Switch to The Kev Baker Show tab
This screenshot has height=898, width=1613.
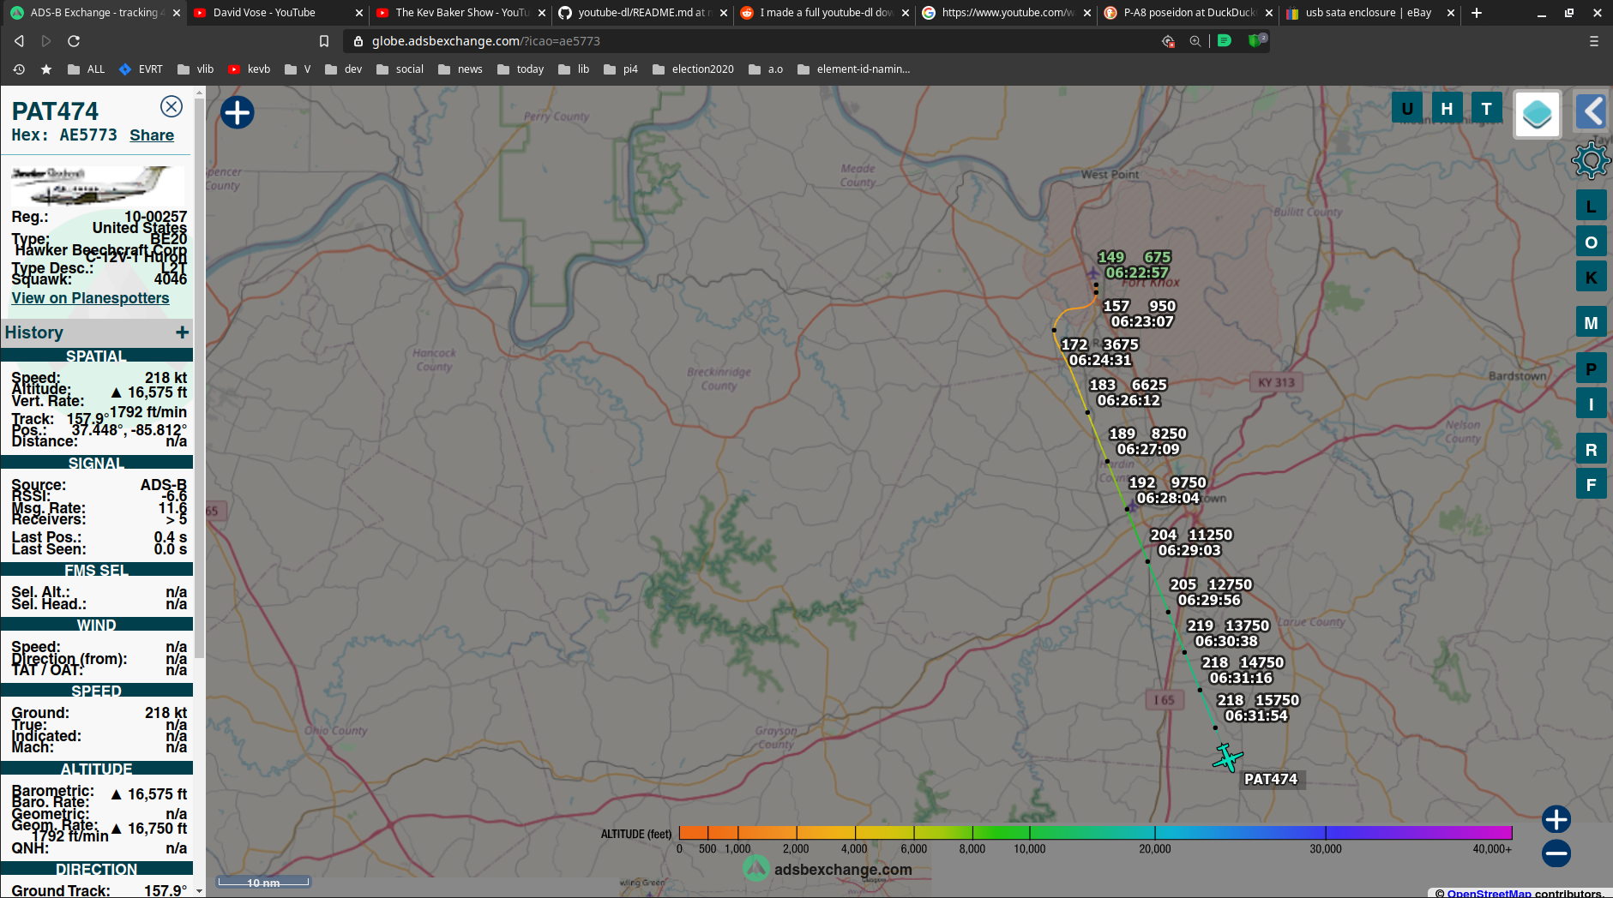click(x=461, y=13)
